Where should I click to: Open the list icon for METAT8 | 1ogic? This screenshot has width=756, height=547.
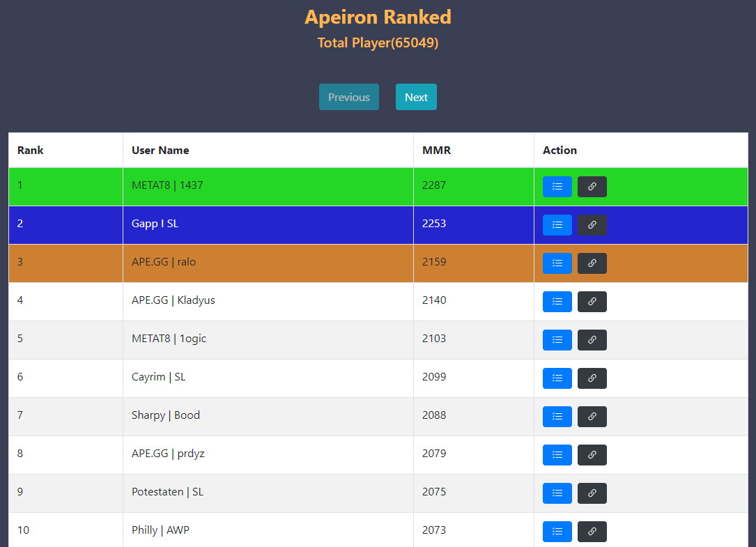pos(557,340)
